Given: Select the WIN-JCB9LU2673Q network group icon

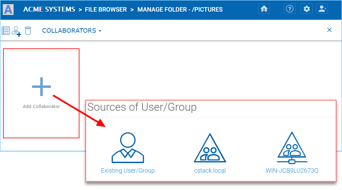Looking at the screenshot, I should (292, 148).
